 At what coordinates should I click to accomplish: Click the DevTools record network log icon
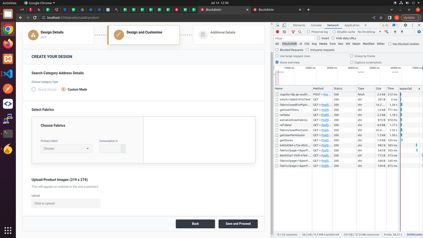pyautogui.click(x=277, y=32)
